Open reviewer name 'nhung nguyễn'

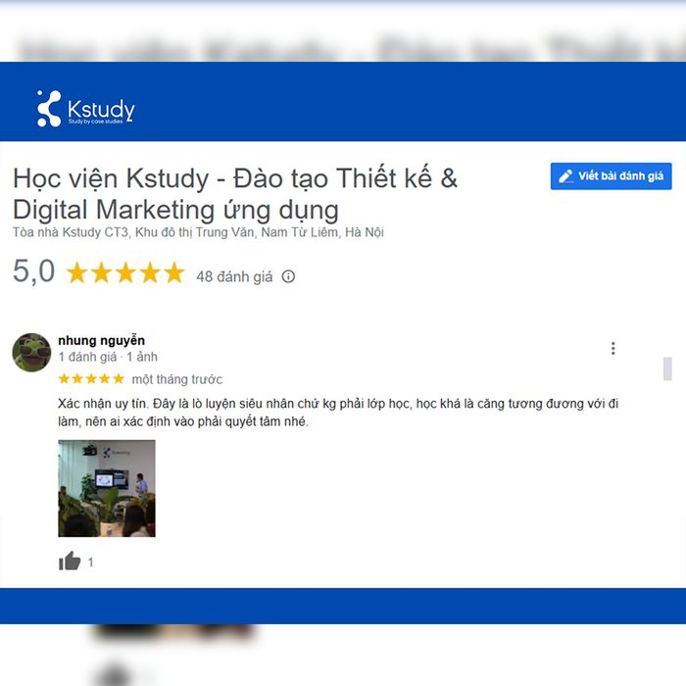[x=102, y=340]
